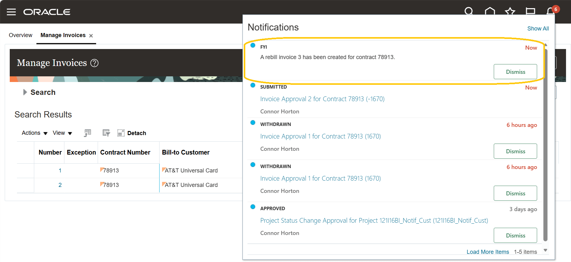The image size is (571, 262).
Task: Dismiss the second withdrawn notification
Action: (515, 194)
